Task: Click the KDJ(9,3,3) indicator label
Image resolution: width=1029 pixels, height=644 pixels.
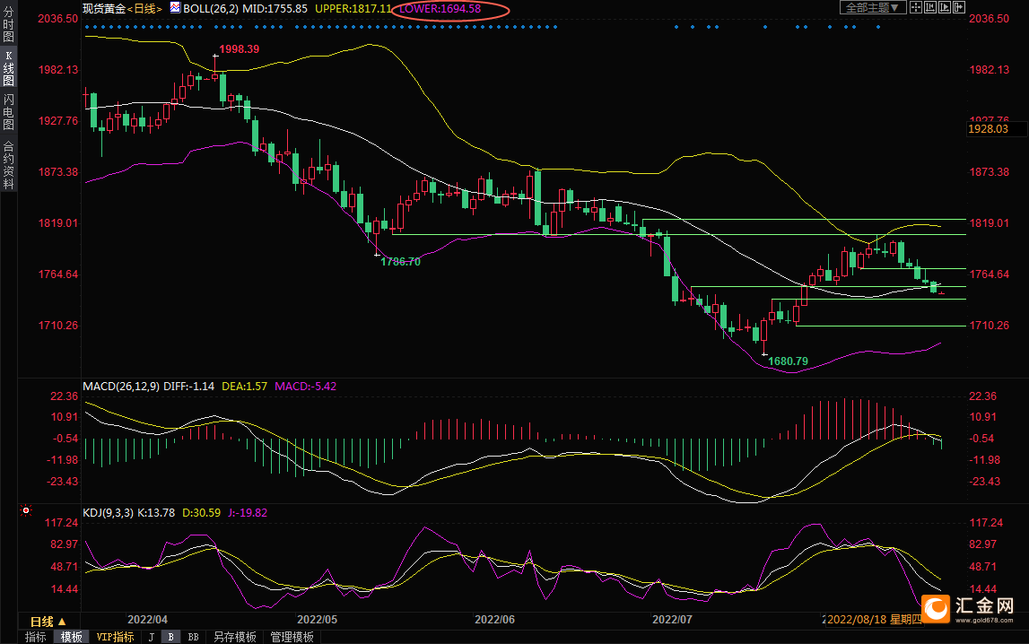Action: tap(109, 513)
